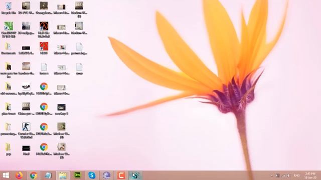Viewport: 321px width, 180px height.
Task: Click the ENG language indicator
Action: pos(296,175)
